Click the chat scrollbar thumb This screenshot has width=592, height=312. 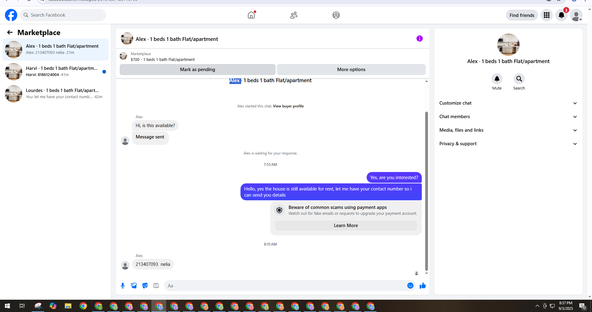click(426, 191)
